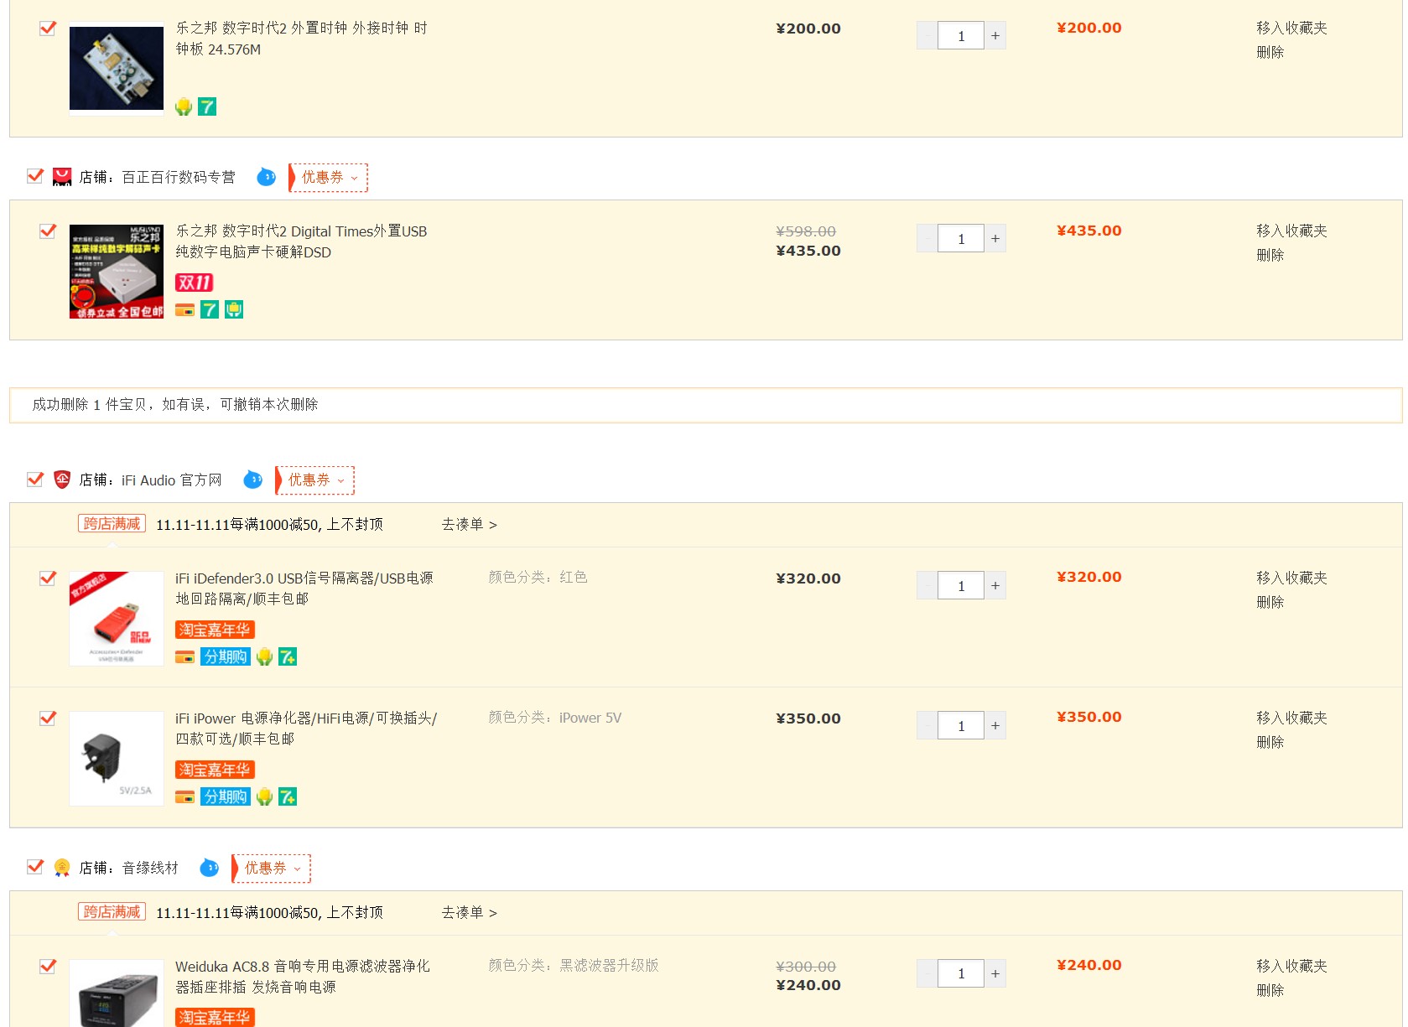1408x1027 pixels.
Task: Open Wangwang chat for 音缘线材 shop
Action: [x=209, y=868]
